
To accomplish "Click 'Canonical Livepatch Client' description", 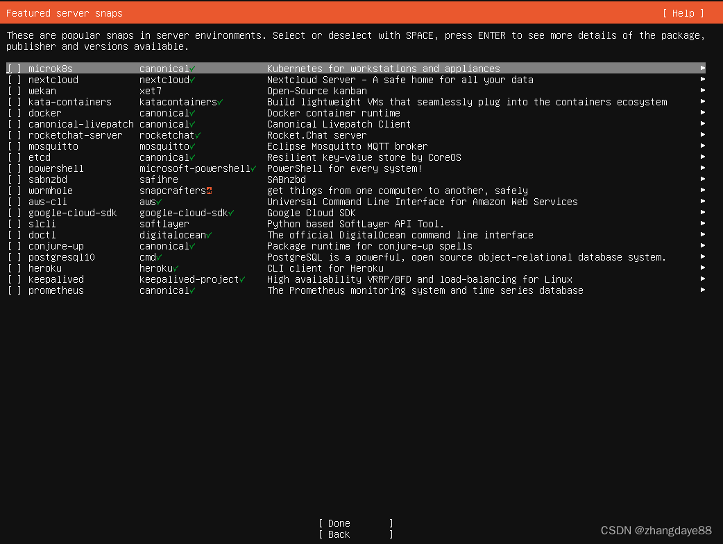I will (339, 124).
